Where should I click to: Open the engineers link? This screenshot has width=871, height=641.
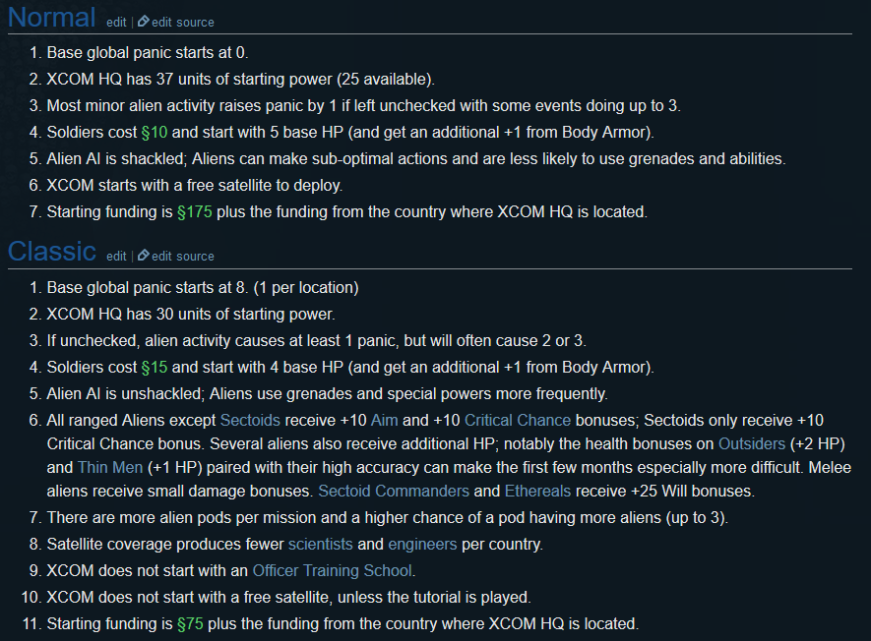click(x=422, y=543)
